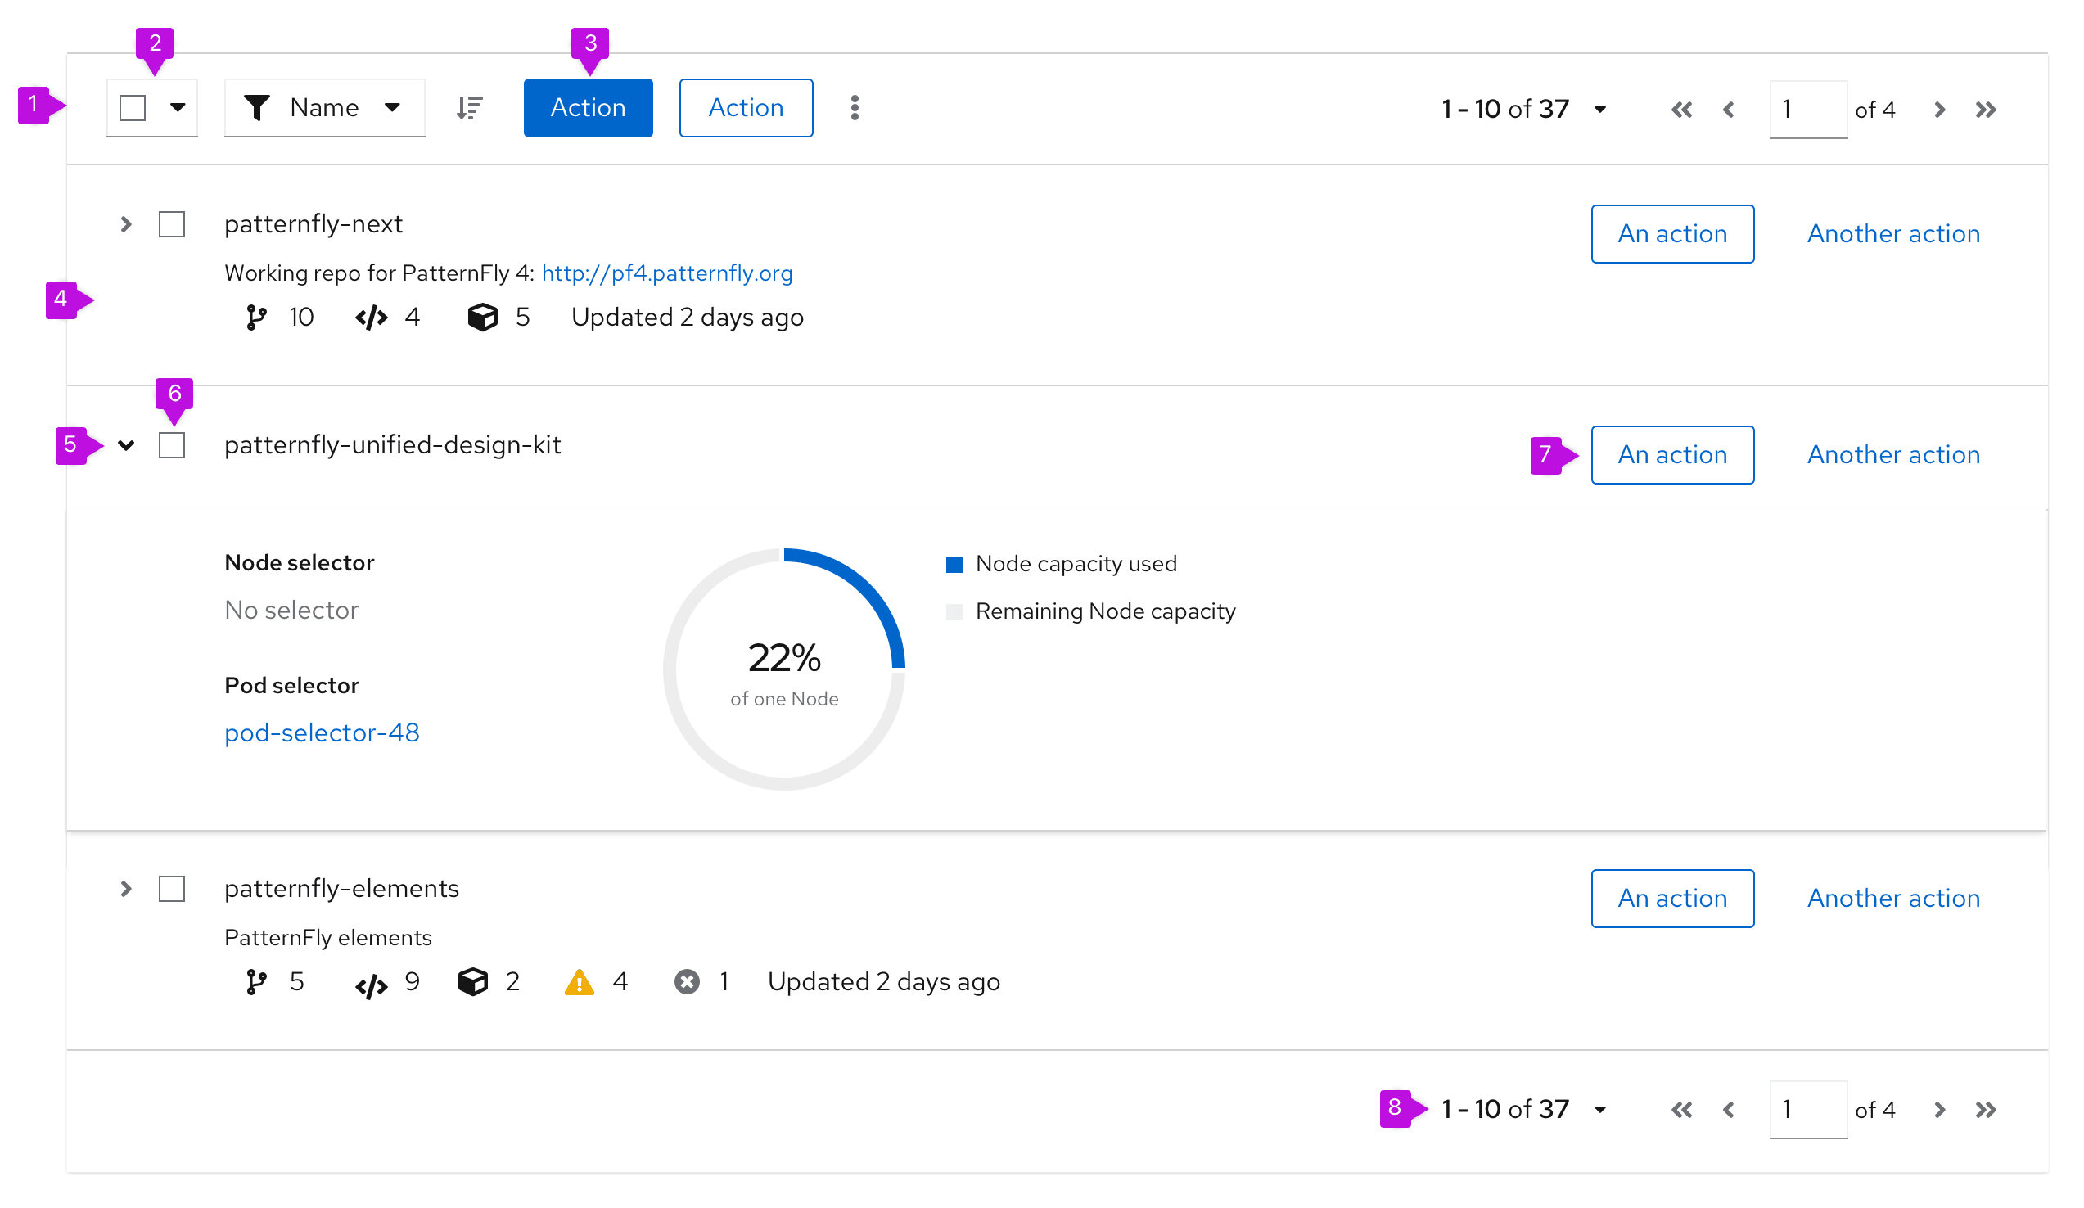Jump to first page in bottom pagination

[x=1681, y=1110]
